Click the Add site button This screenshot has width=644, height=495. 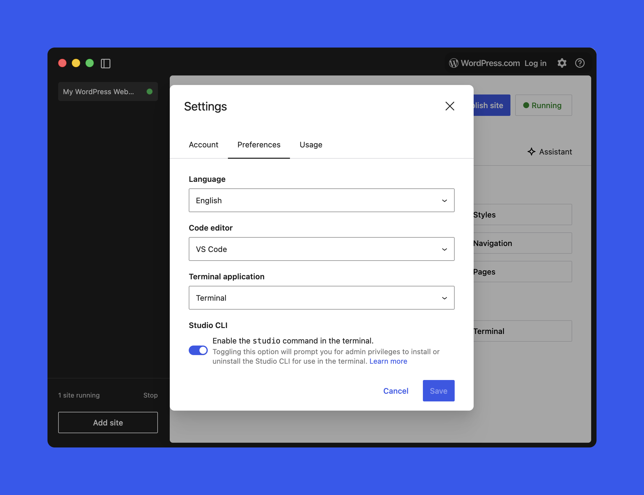coord(108,423)
